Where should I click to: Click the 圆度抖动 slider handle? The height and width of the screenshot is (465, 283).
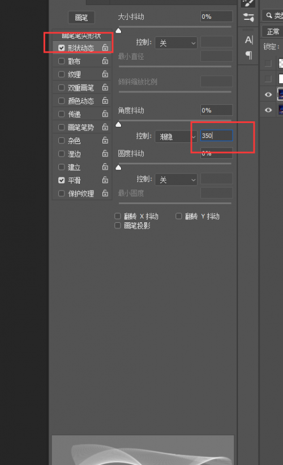point(118,167)
